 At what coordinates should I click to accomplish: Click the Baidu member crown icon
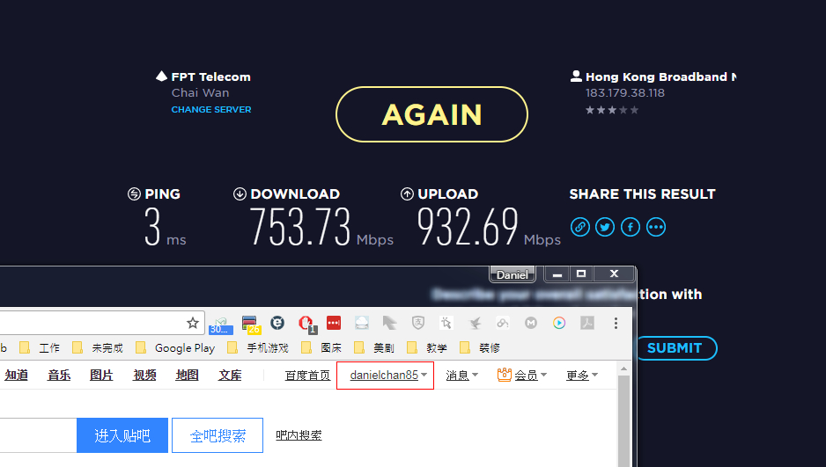click(x=504, y=375)
